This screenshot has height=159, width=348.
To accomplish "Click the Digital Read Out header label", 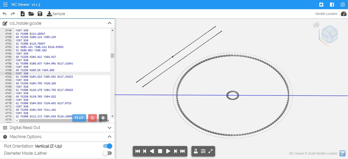I will [x=25, y=128].
